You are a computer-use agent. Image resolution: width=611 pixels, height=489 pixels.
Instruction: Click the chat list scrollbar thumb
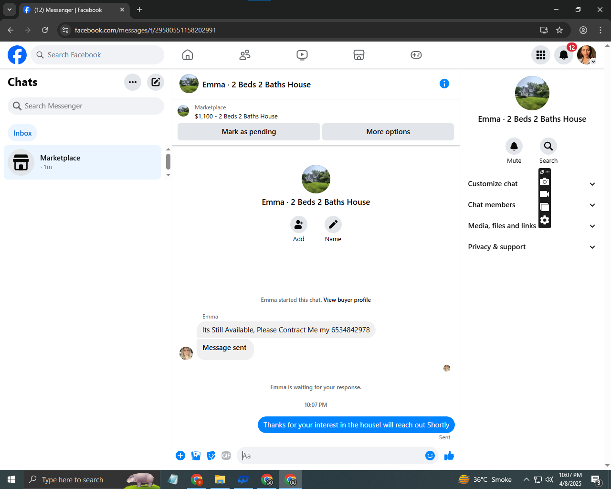[x=168, y=161]
